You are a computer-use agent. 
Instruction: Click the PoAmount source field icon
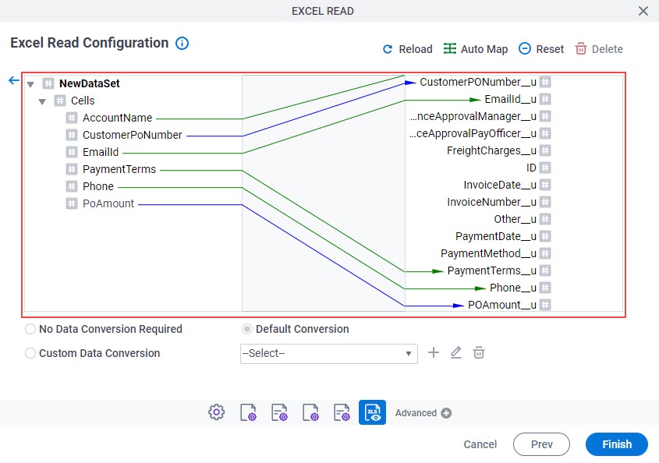pos(72,203)
